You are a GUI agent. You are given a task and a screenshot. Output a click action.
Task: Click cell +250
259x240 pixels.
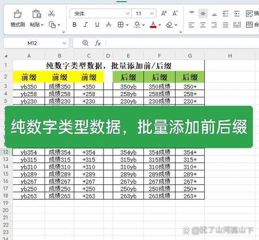89,189
